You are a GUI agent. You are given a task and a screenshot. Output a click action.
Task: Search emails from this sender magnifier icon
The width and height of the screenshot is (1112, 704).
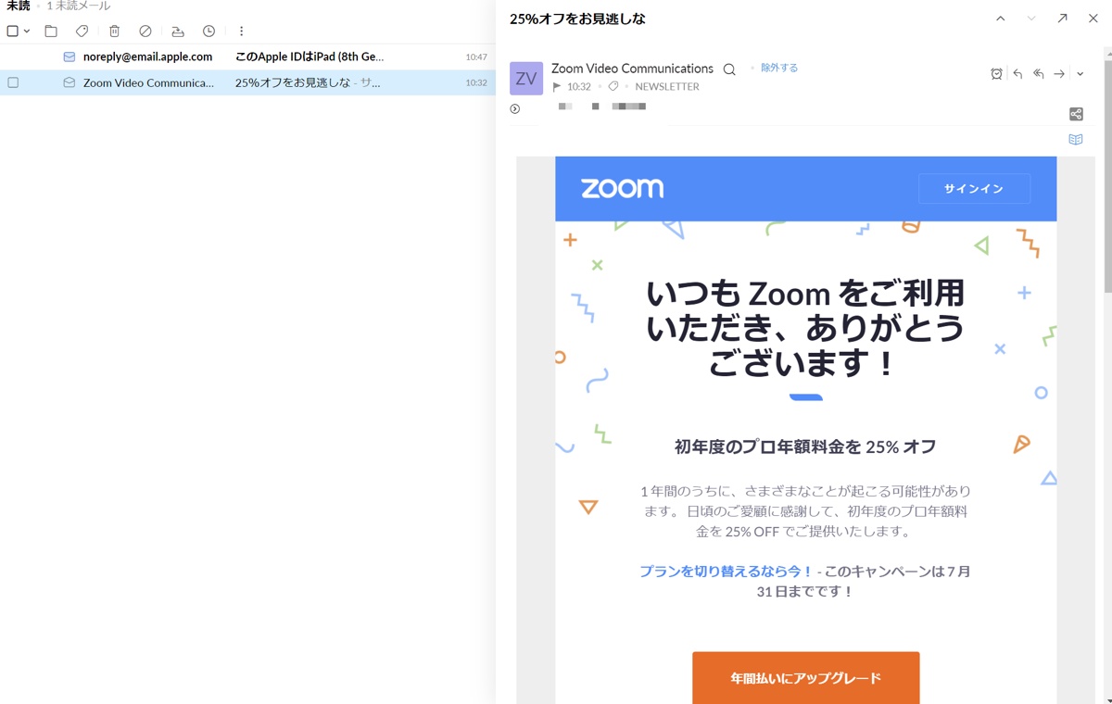pos(729,69)
